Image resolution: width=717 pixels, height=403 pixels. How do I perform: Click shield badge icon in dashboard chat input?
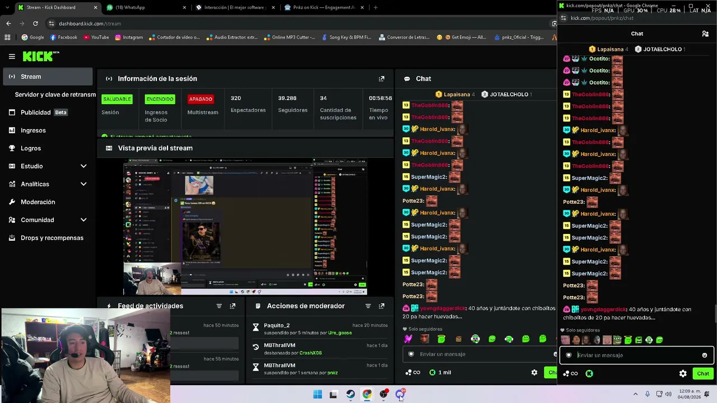coord(411,354)
